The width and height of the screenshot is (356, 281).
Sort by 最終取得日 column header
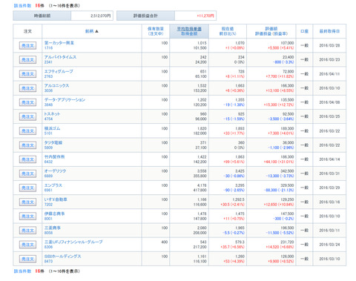point(329,31)
